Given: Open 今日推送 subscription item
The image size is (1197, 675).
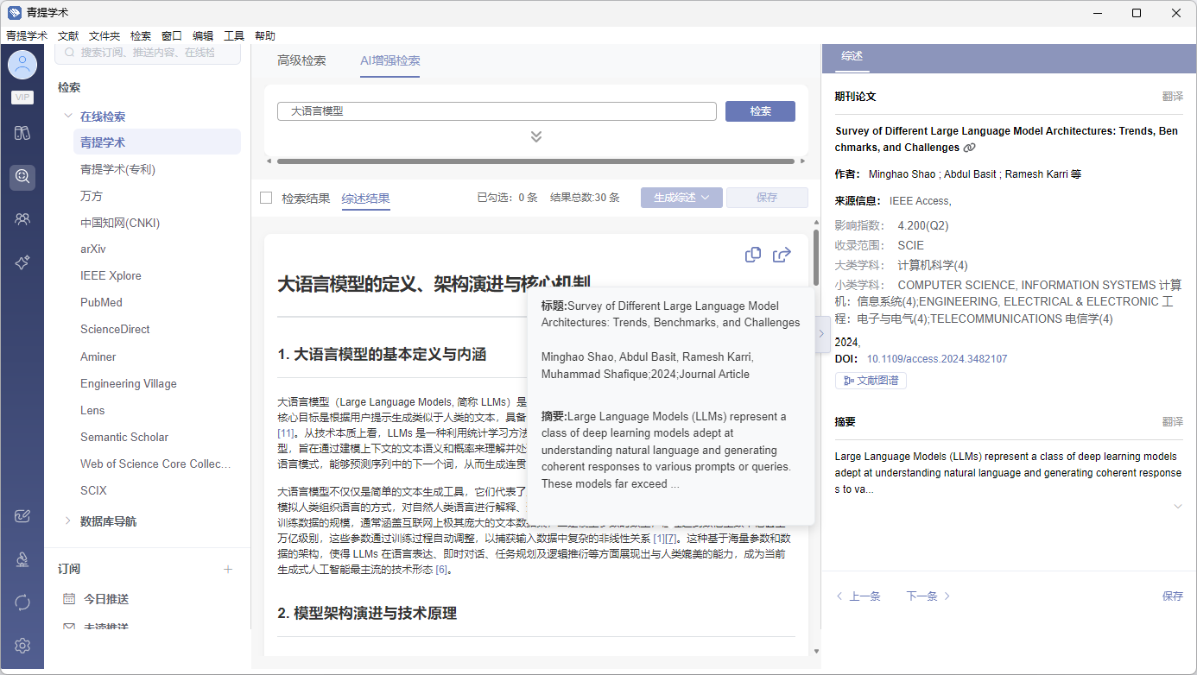Looking at the screenshot, I should [106, 599].
